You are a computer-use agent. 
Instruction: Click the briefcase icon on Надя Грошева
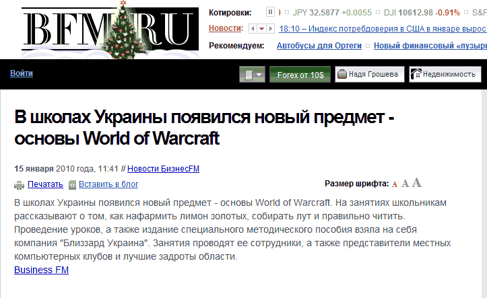(342, 75)
